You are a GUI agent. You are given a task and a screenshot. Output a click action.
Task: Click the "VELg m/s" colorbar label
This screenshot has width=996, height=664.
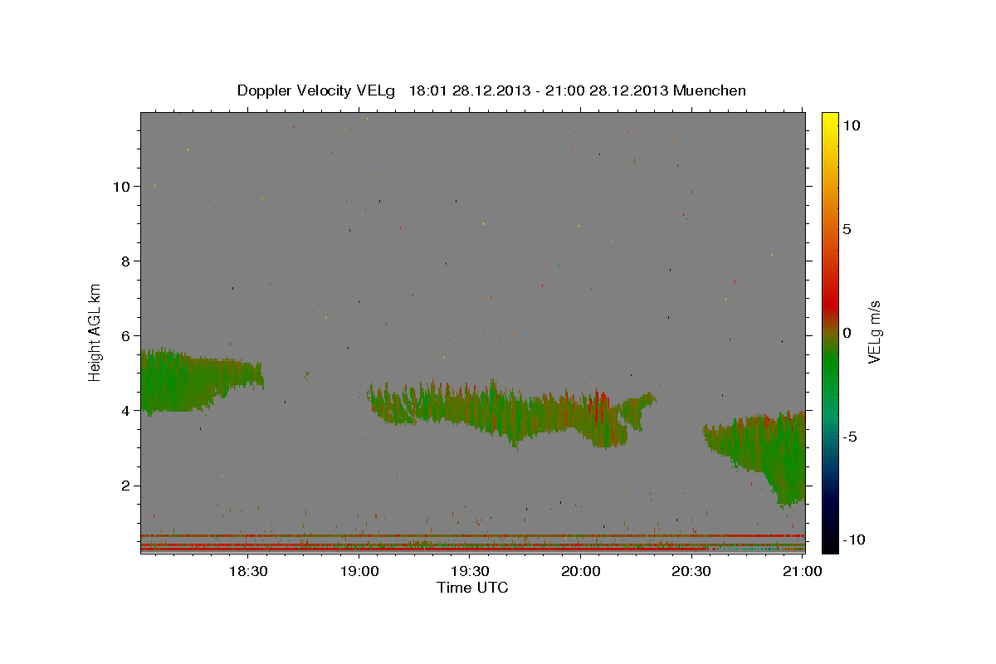874,332
